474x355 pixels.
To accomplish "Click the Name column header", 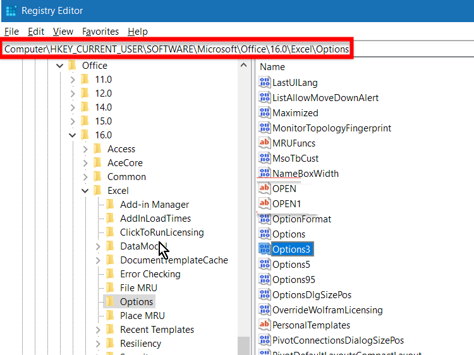I will (272, 67).
